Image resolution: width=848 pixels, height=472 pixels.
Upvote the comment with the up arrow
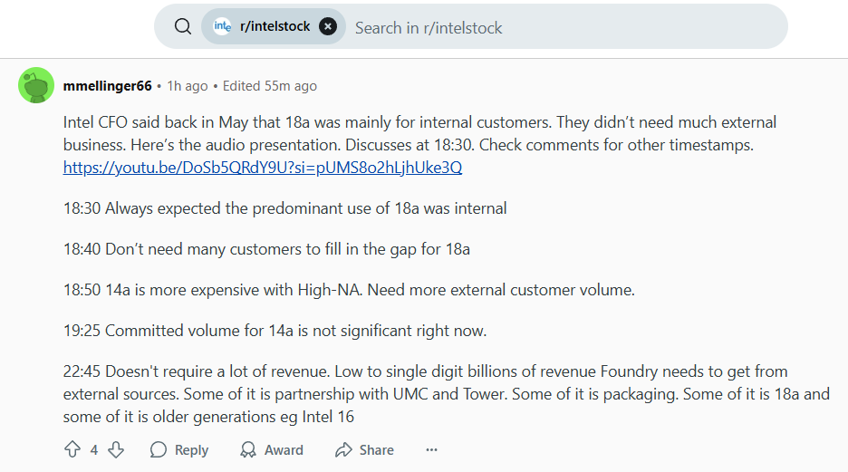pos(72,449)
